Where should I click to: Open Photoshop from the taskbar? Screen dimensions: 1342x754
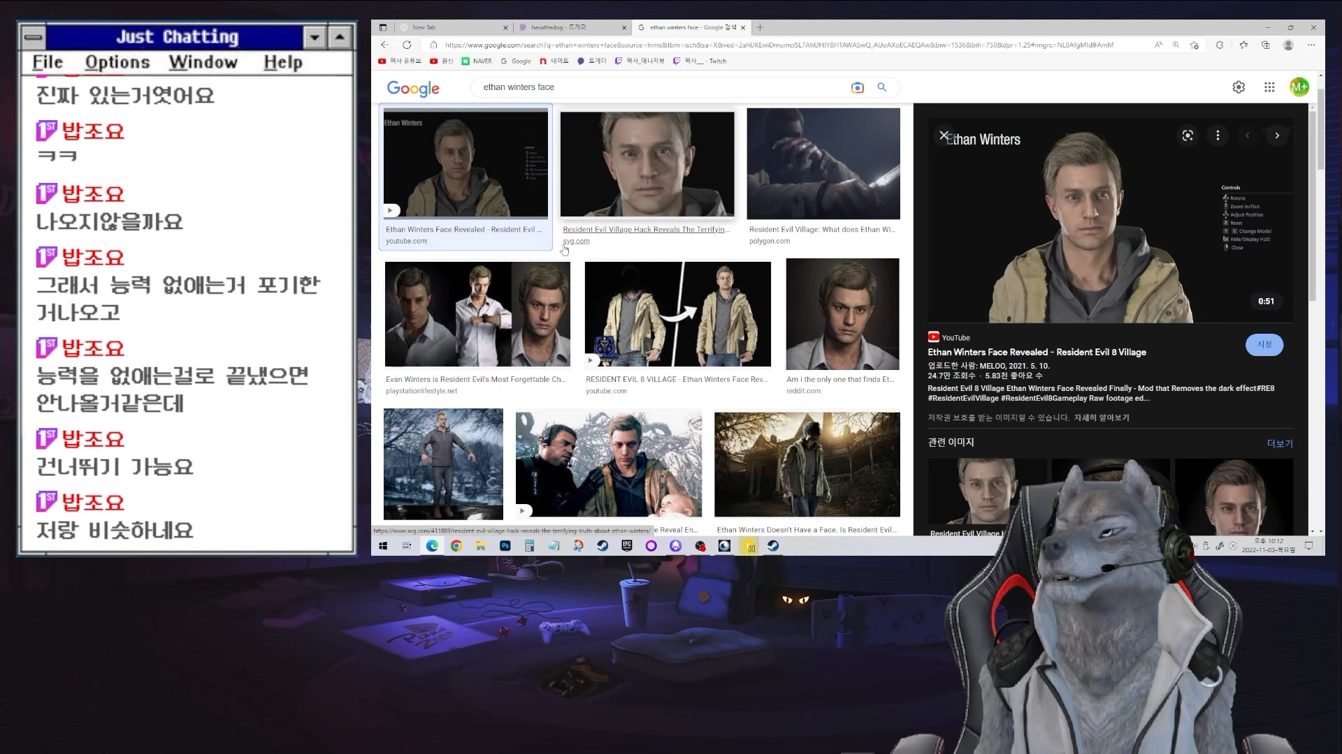(x=505, y=546)
